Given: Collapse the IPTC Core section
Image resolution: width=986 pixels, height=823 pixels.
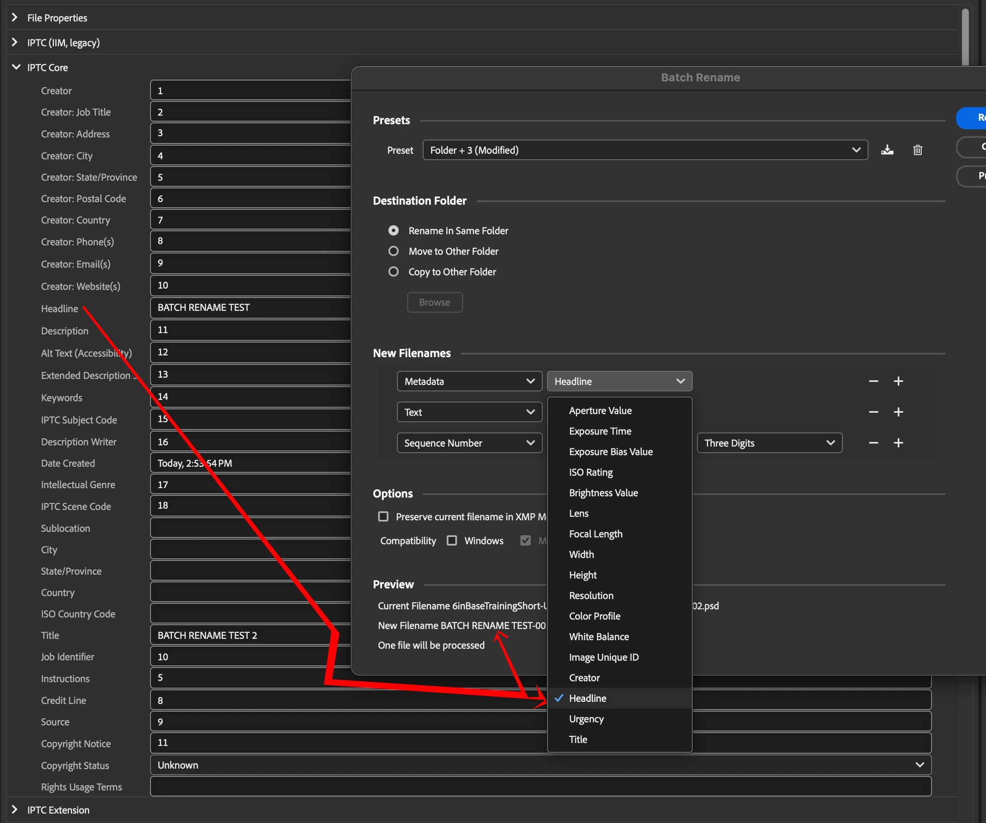Looking at the screenshot, I should pyautogui.click(x=16, y=68).
